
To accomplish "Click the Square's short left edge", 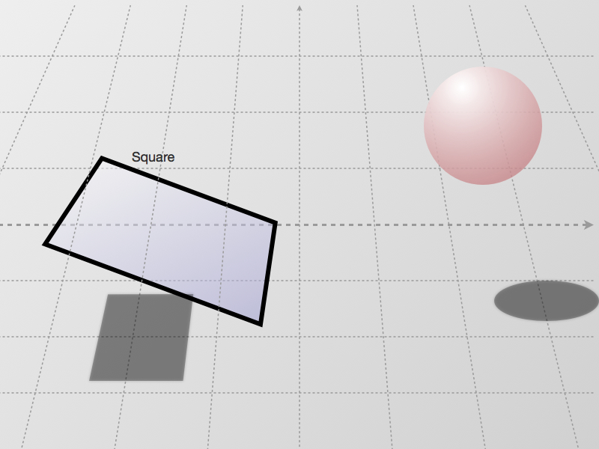I will tap(73, 201).
